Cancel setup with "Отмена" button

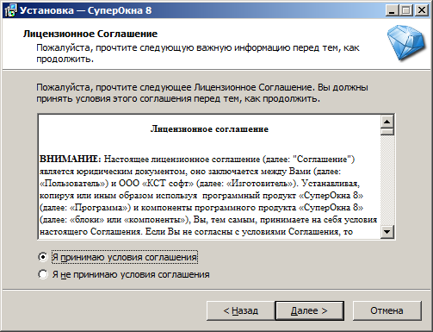point(387,310)
